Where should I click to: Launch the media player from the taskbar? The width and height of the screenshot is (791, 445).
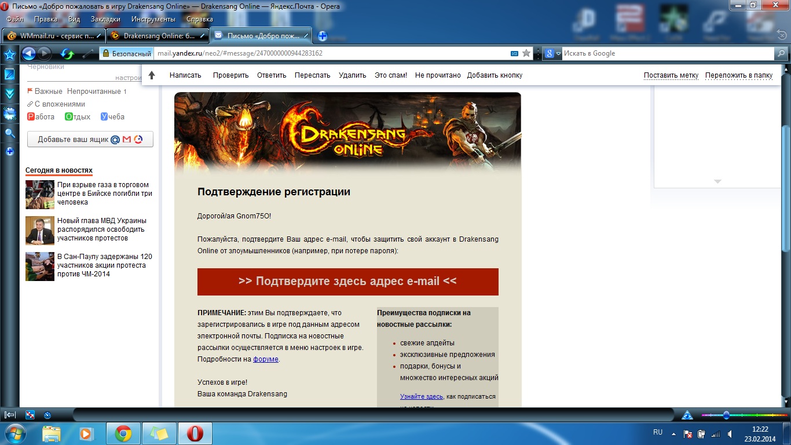pos(87,433)
